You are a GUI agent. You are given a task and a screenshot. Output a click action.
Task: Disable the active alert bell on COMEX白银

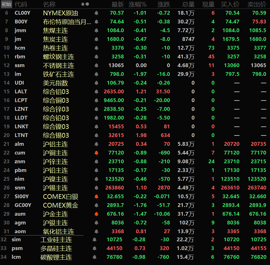point(97,197)
